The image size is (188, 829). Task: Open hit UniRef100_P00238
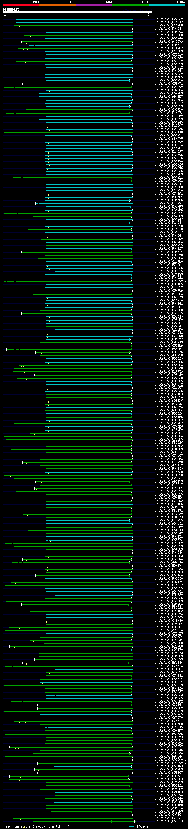(168, 29)
